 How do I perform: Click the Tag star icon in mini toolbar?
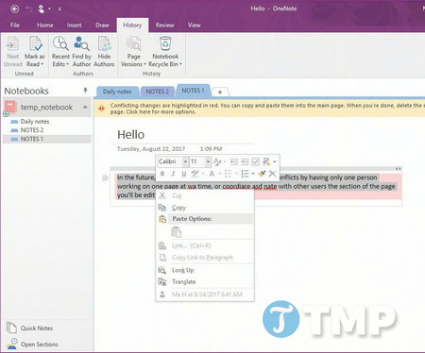click(266, 161)
